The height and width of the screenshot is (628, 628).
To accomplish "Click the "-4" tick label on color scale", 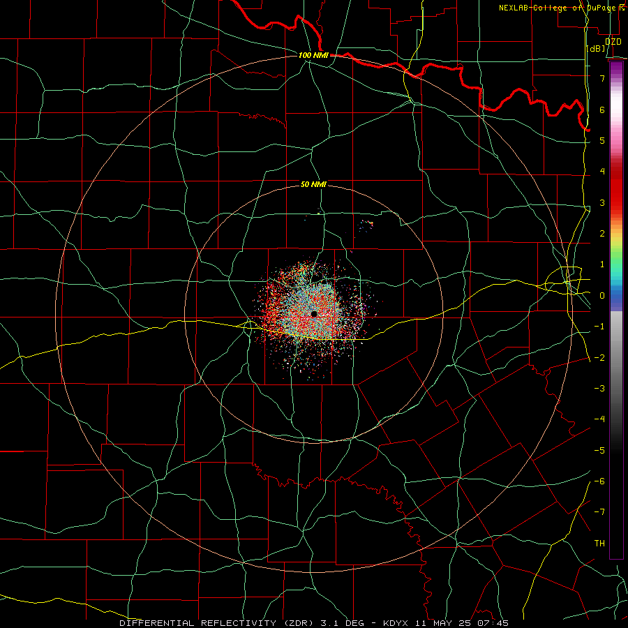I will (599, 419).
